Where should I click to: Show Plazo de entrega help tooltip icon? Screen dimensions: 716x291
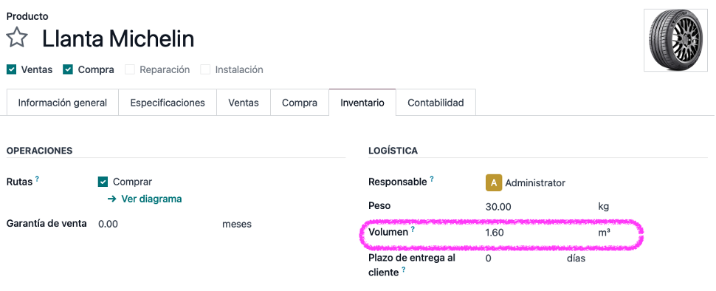tap(403, 270)
